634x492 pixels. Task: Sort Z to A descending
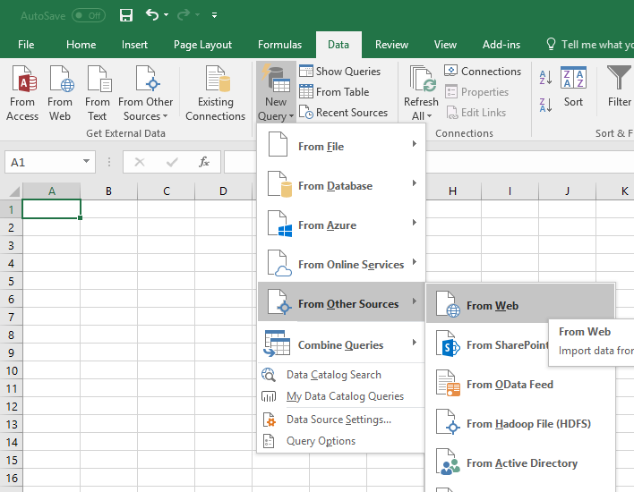(x=545, y=105)
